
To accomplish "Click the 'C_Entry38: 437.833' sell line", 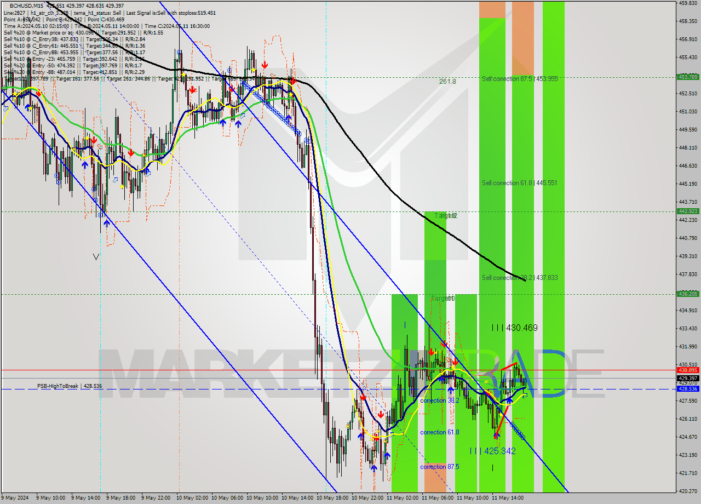I will pyautogui.click(x=74, y=39).
